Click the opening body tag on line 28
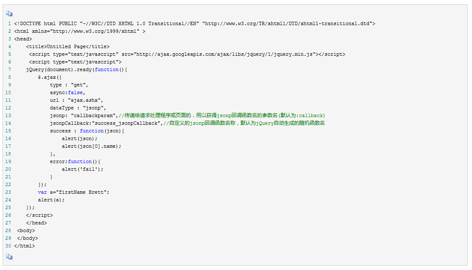Image resolution: width=472 pixels, height=270 pixels. 26,231
